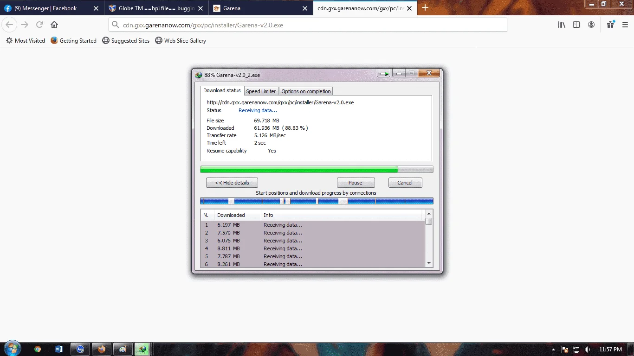
Task: Close the Garena tab
Action: [305, 8]
